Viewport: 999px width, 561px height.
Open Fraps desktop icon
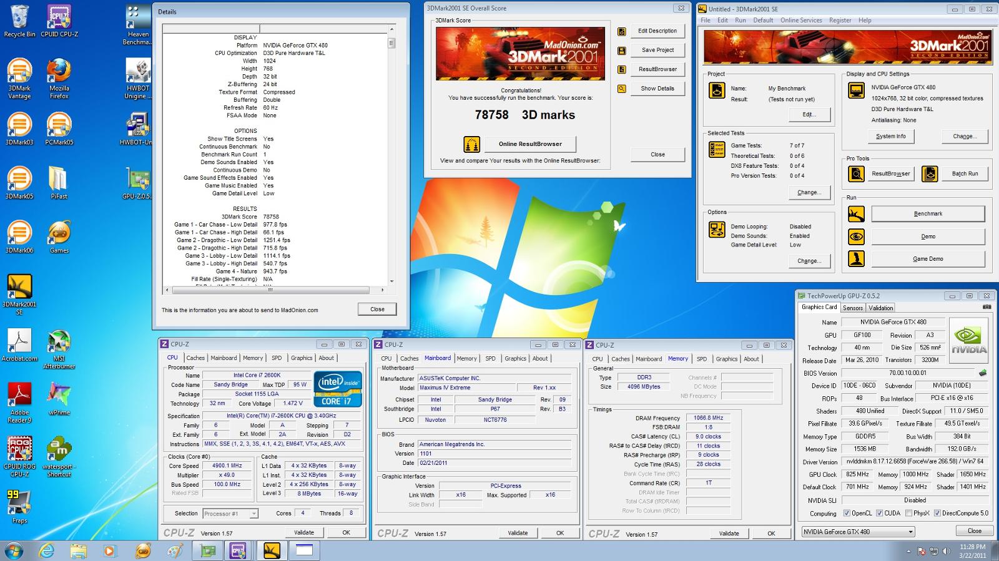pos(19,507)
